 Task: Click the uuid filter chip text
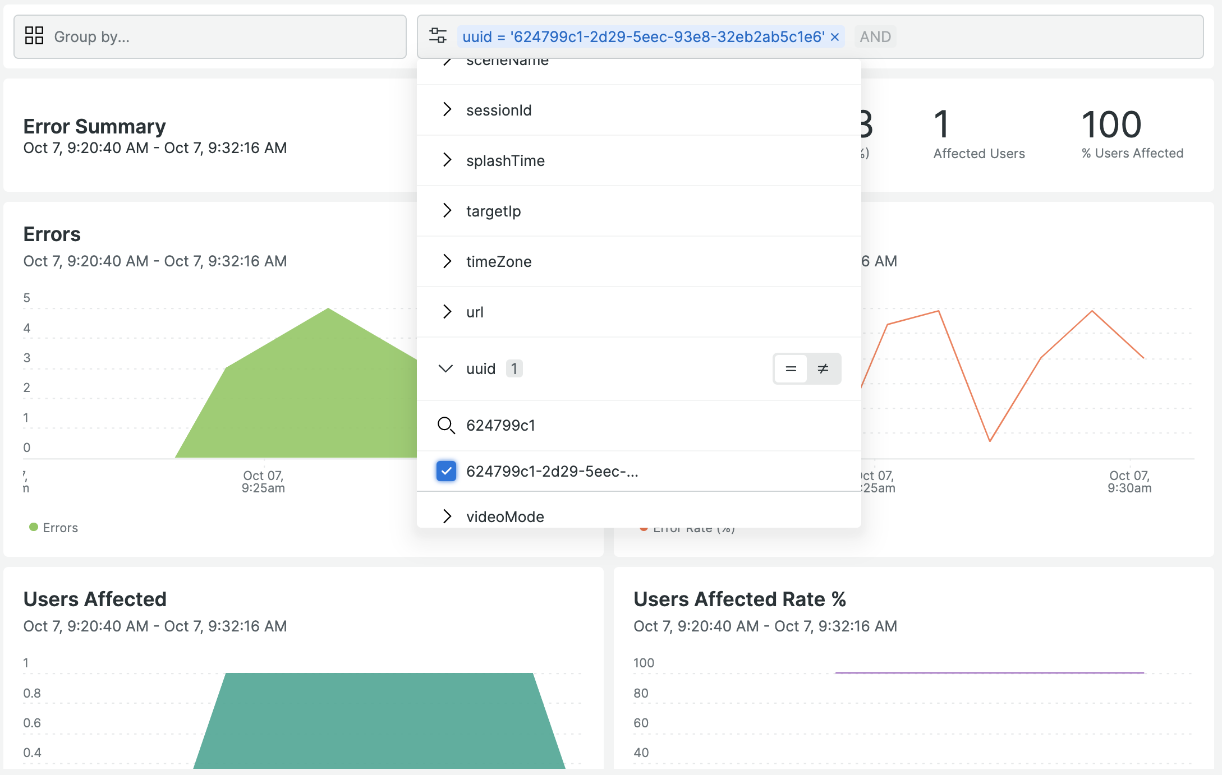tap(642, 37)
